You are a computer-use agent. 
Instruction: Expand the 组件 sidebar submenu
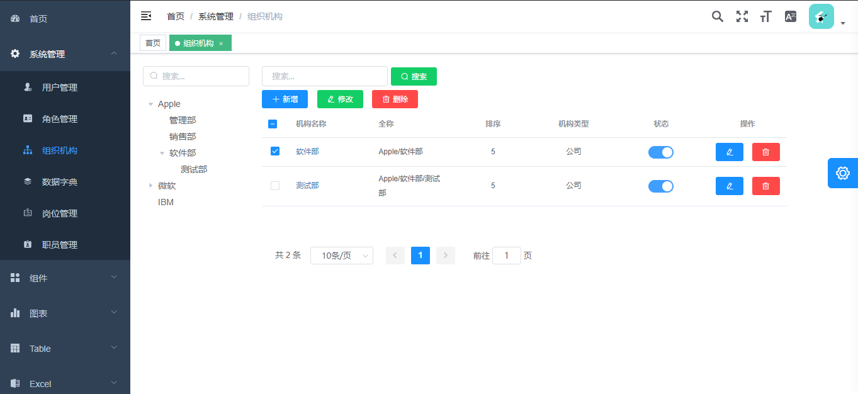coord(114,278)
